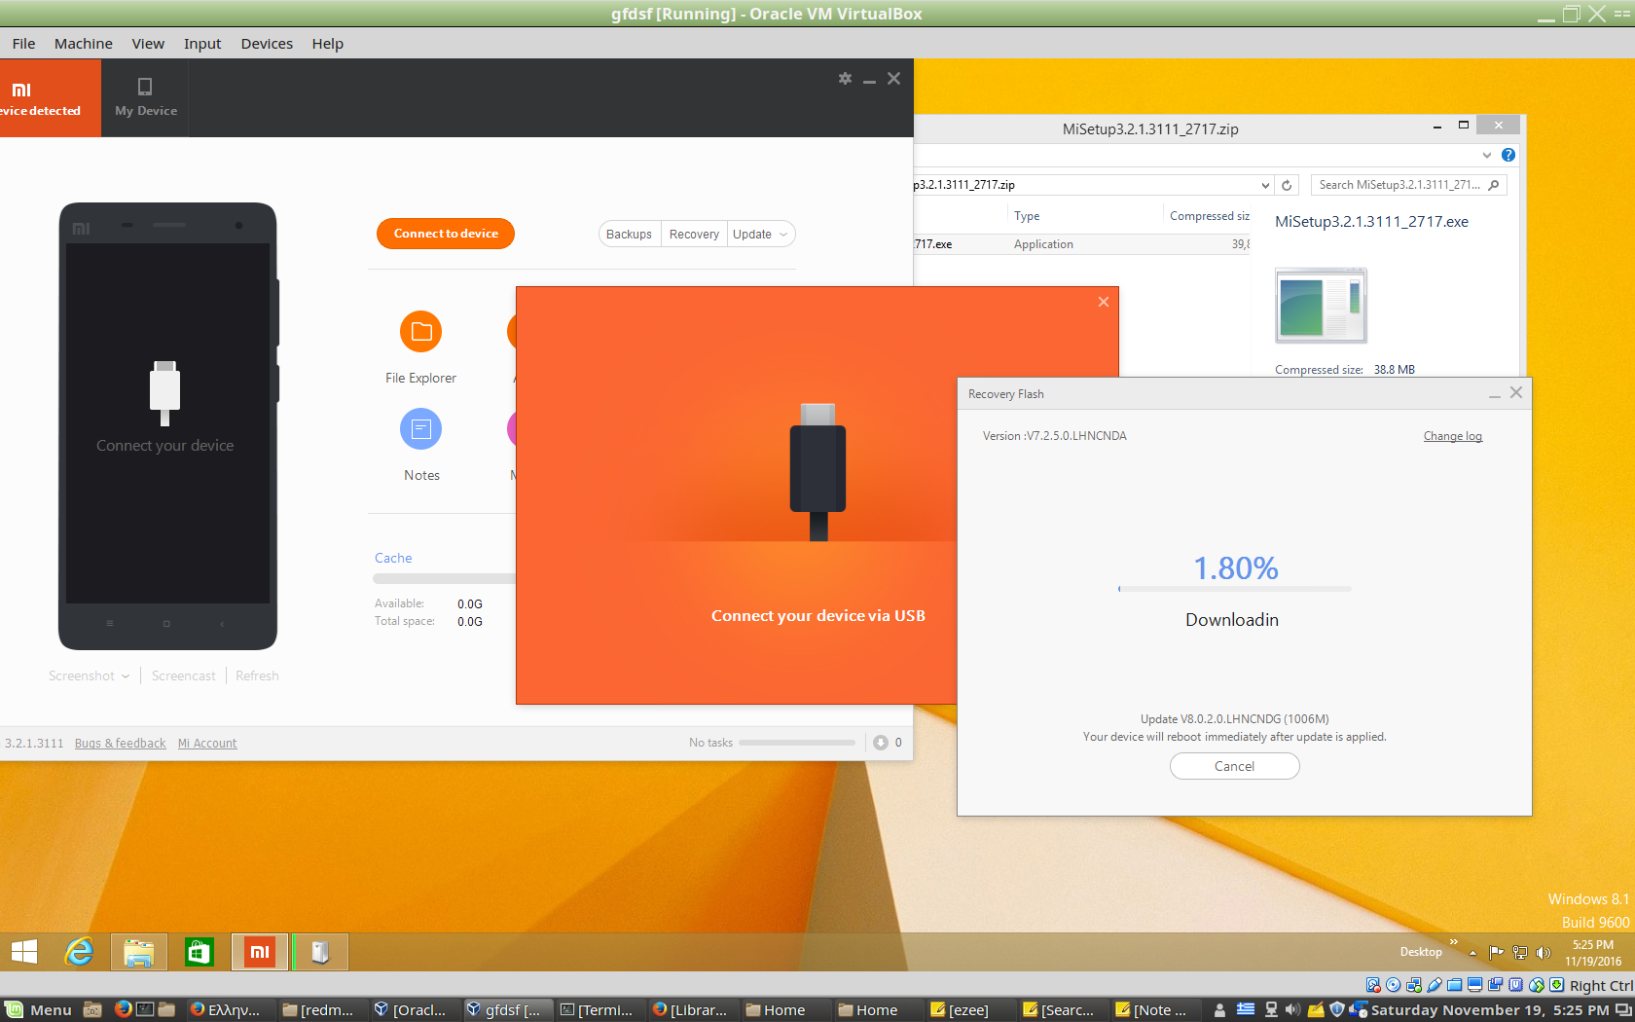Click VirtualBox display indicator
The width and height of the screenshot is (1635, 1022).
pyautogui.click(x=1475, y=985)
